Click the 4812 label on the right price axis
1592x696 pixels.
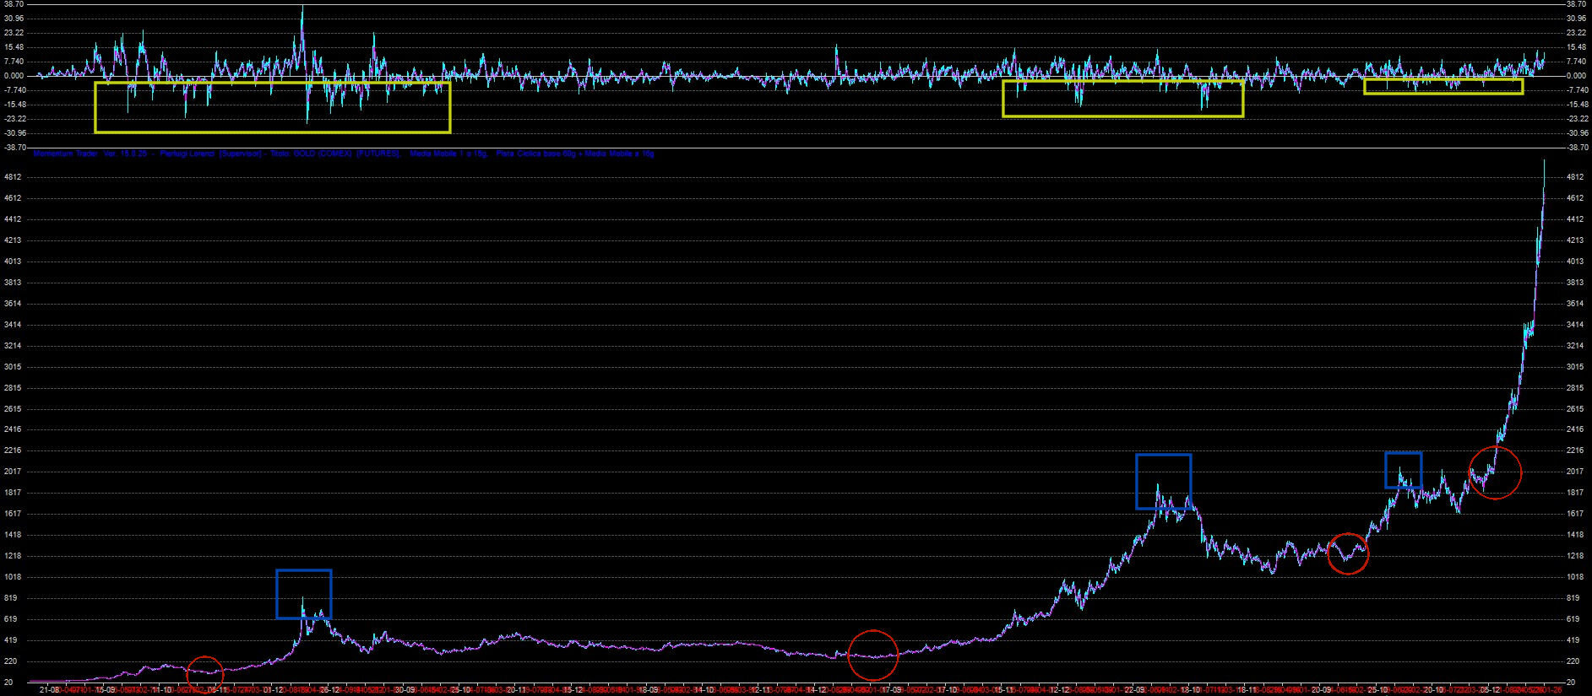(1574, 177)
